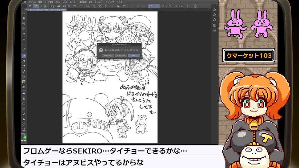
Task: Select the c103 表紙.psd canvas tab
Action: click(x=47, y=10)
